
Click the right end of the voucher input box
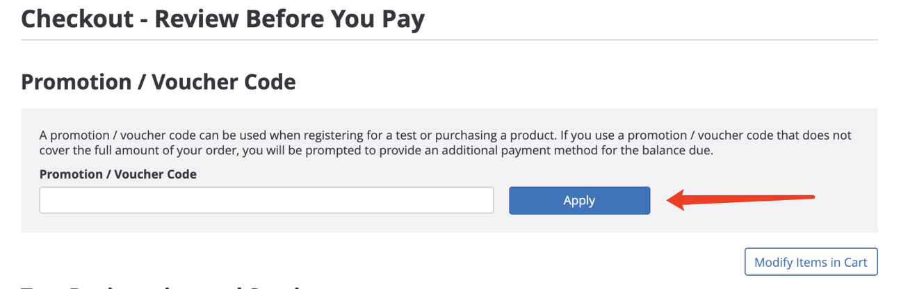pos(489,200)
